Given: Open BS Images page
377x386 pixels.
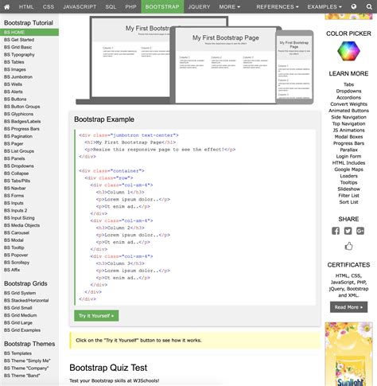Looking at the screenshot, I should [x=15, y=69].
